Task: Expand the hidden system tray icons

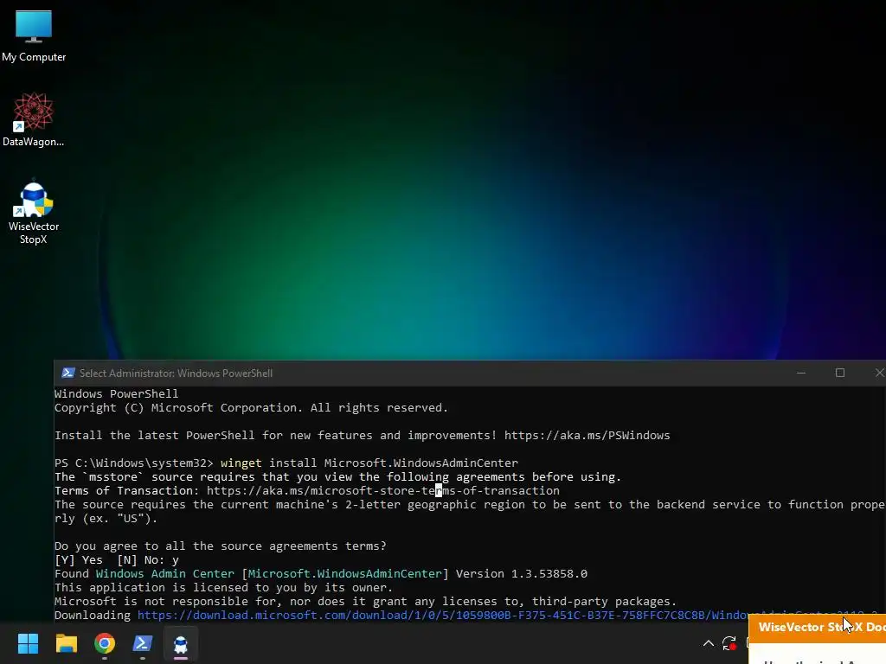Action: [x=708, y=643]
